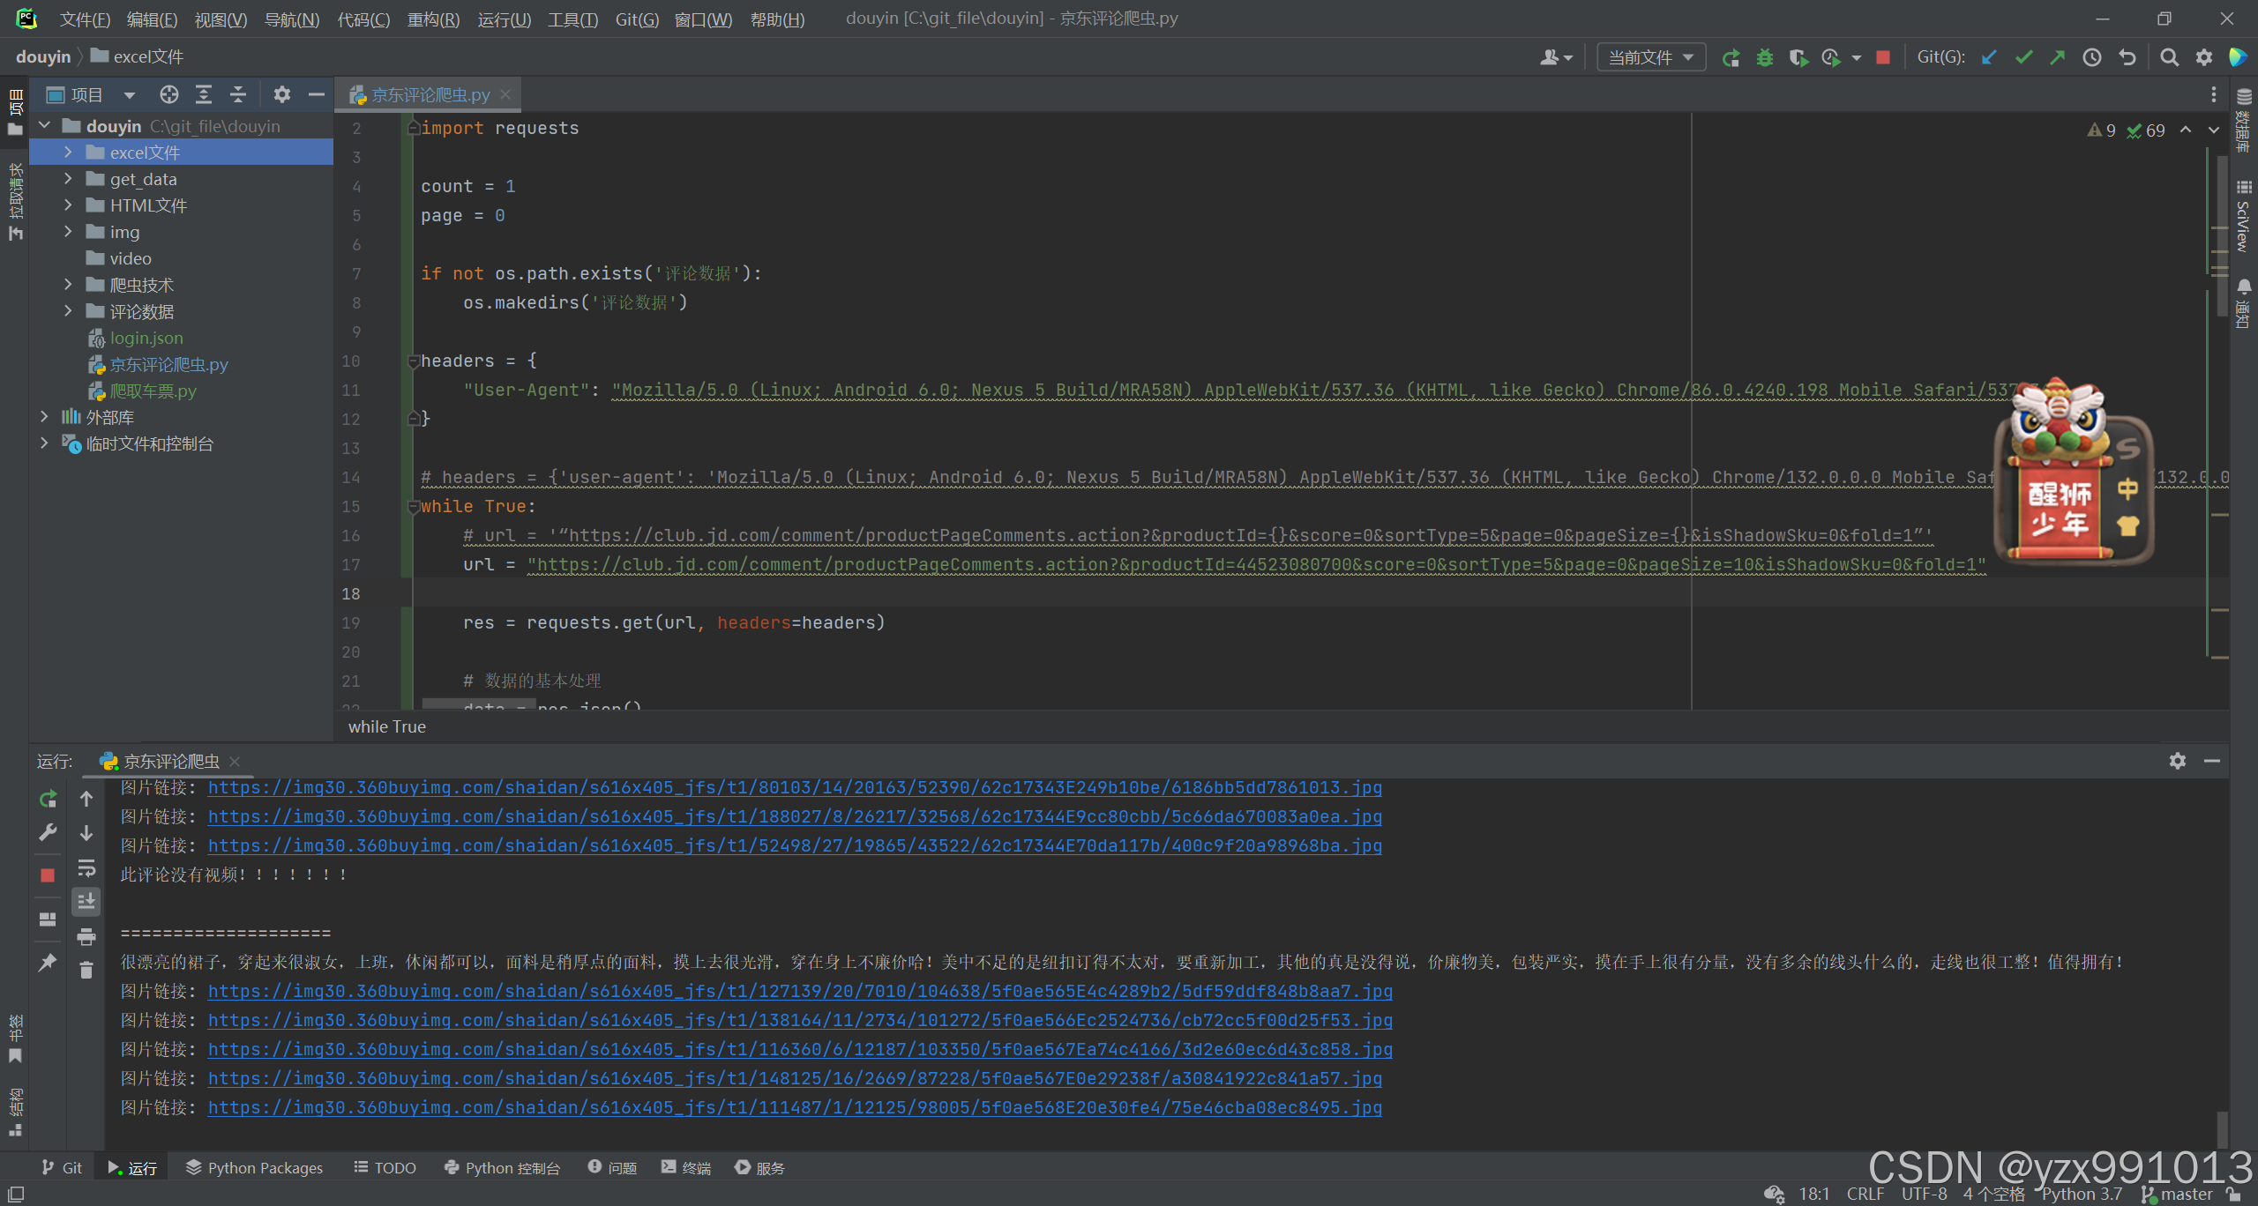This screenshot has height=1206, width=2258.
Task: Push commits with the green arrow icon
Action: click(x=2057, y=57)
